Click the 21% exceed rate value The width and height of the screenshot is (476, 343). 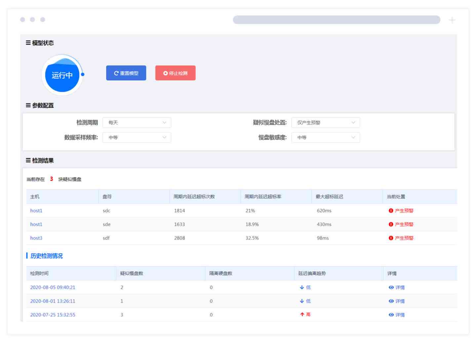click(x=250, y=211)
